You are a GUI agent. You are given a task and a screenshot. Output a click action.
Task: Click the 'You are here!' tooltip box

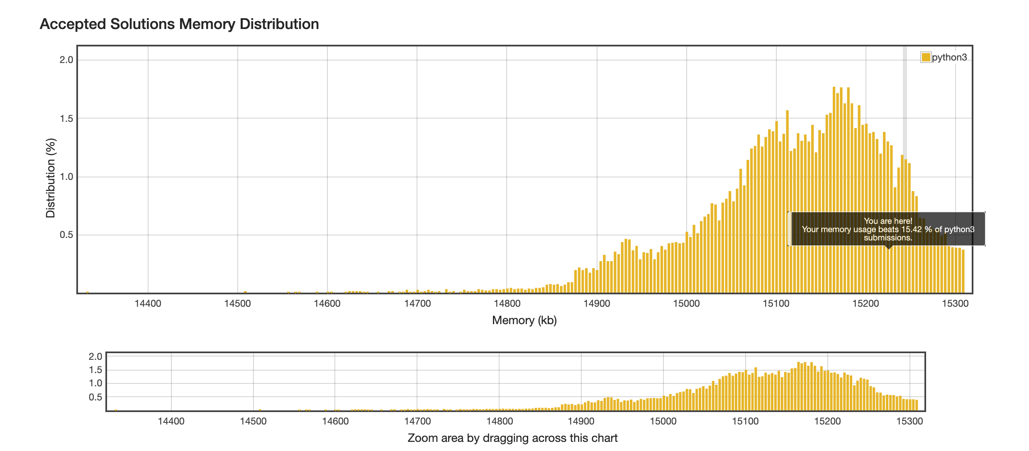point(888,229)
